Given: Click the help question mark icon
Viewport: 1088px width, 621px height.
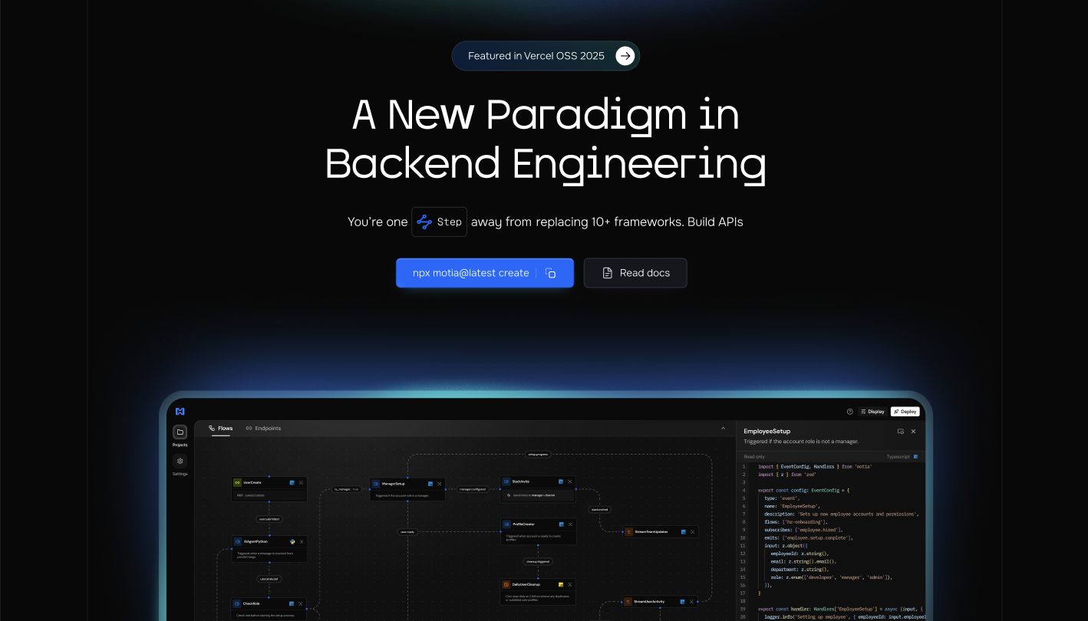Looking at the screenshot, I should [849, 412].
